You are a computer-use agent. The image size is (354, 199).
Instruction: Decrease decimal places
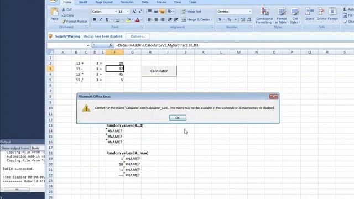point(249,20)
